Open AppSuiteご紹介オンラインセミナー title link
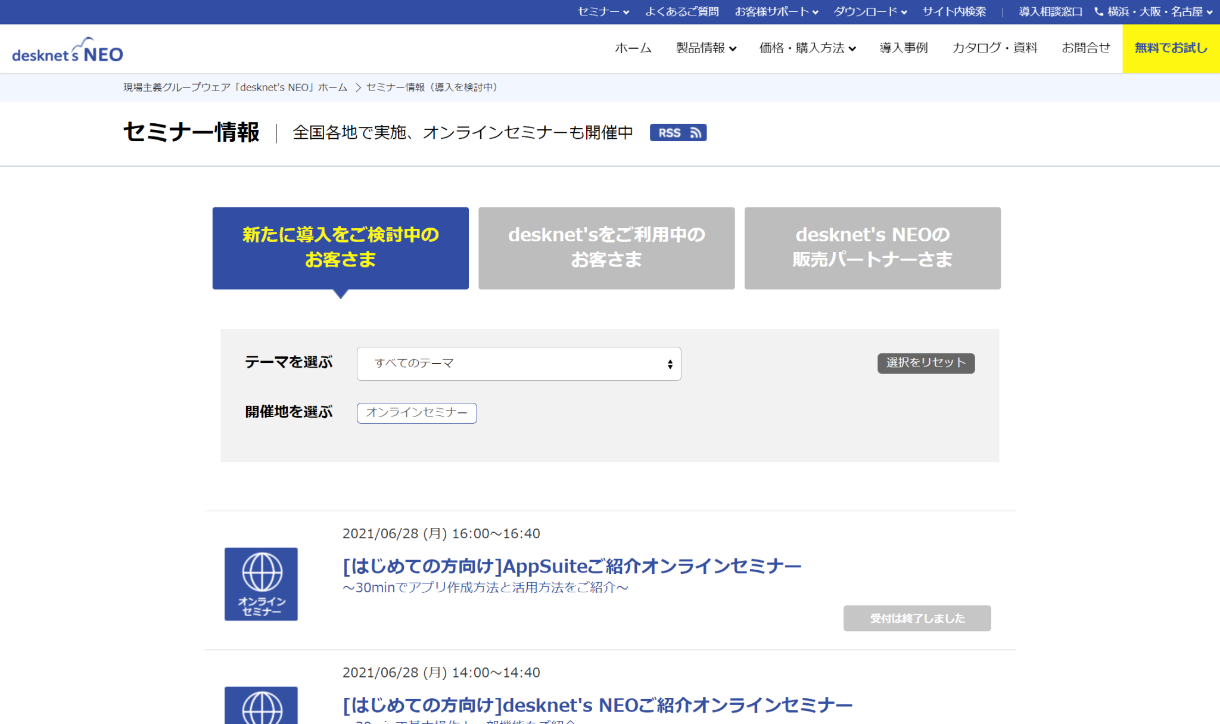 click(x=572, y=565)
